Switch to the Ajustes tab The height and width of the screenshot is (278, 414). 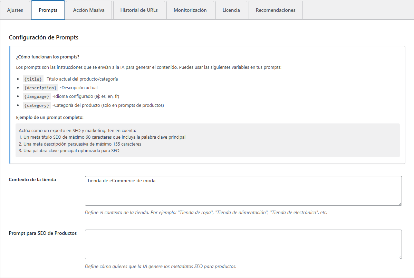pyautogui.click(x=15, y=10)
